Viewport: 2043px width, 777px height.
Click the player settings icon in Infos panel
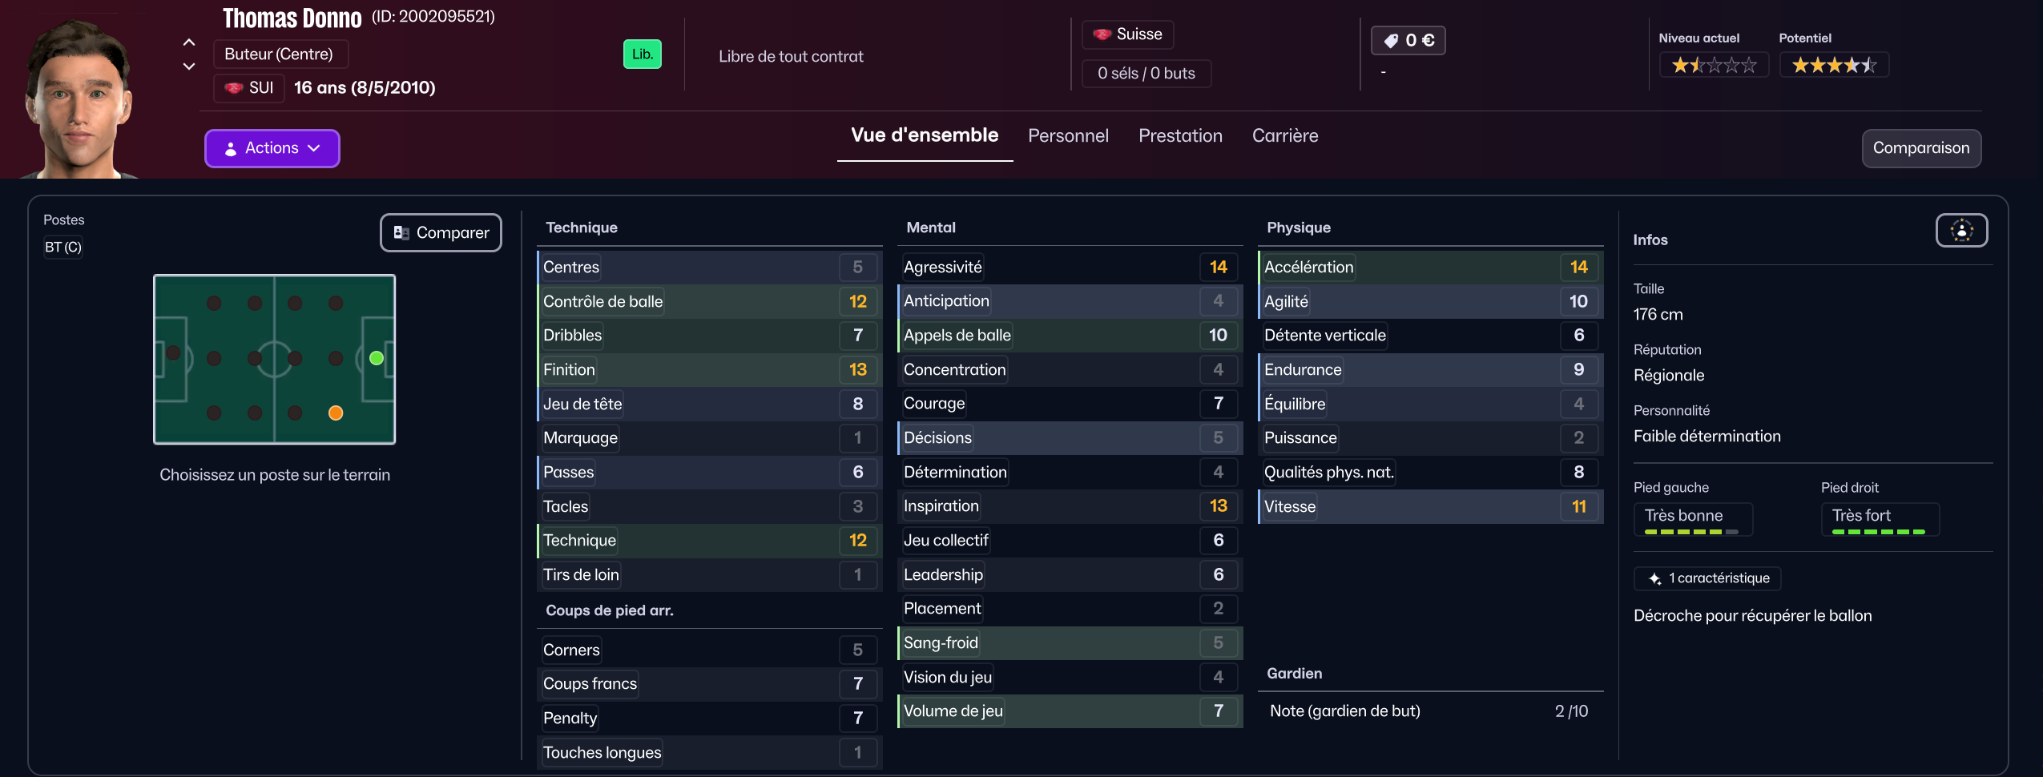coord(1960,231)
